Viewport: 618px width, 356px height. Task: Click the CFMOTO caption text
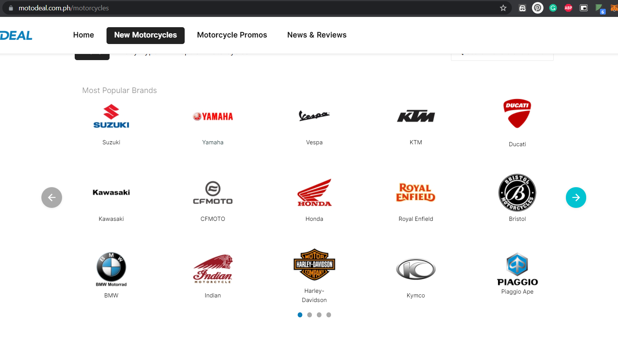[213, 219]
